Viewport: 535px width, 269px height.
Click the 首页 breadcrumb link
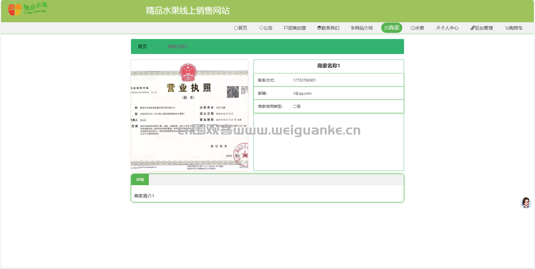pyautogui.click(x=142, y=47)
